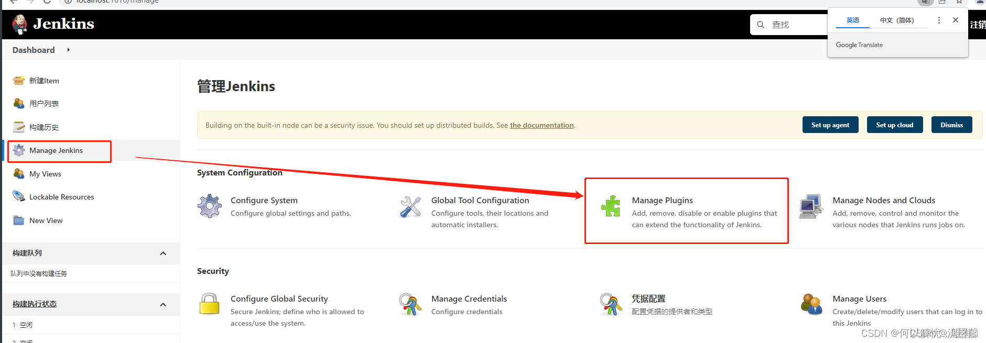986x343 pixels.
Task: Open 构建历史 in the sidebar
Action: pyautogui.click(x=44, y=127)
